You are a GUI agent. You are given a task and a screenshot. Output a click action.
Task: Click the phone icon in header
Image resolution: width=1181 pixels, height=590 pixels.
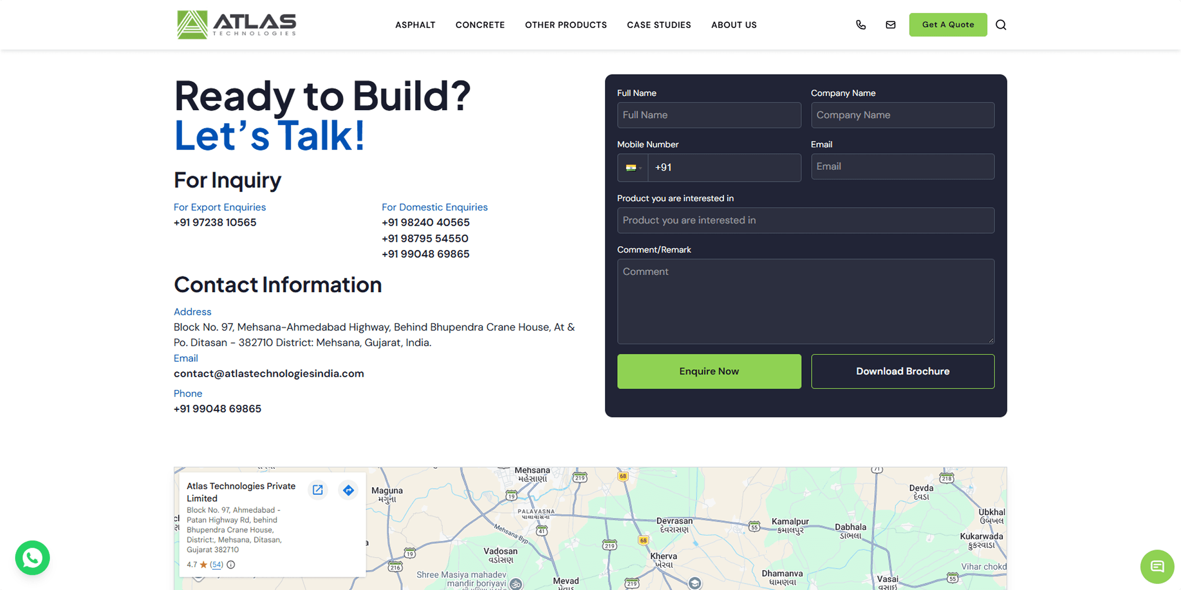[861, 25]
